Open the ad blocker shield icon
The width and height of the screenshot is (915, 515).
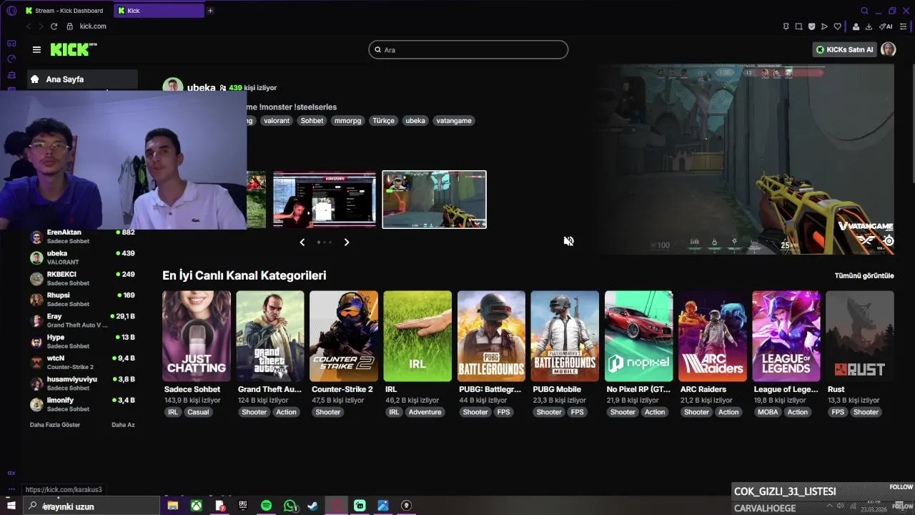coord(811,26)
